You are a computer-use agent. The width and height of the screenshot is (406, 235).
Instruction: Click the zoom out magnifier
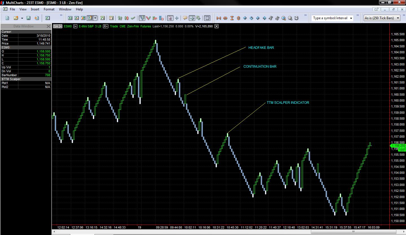point(290,18)
